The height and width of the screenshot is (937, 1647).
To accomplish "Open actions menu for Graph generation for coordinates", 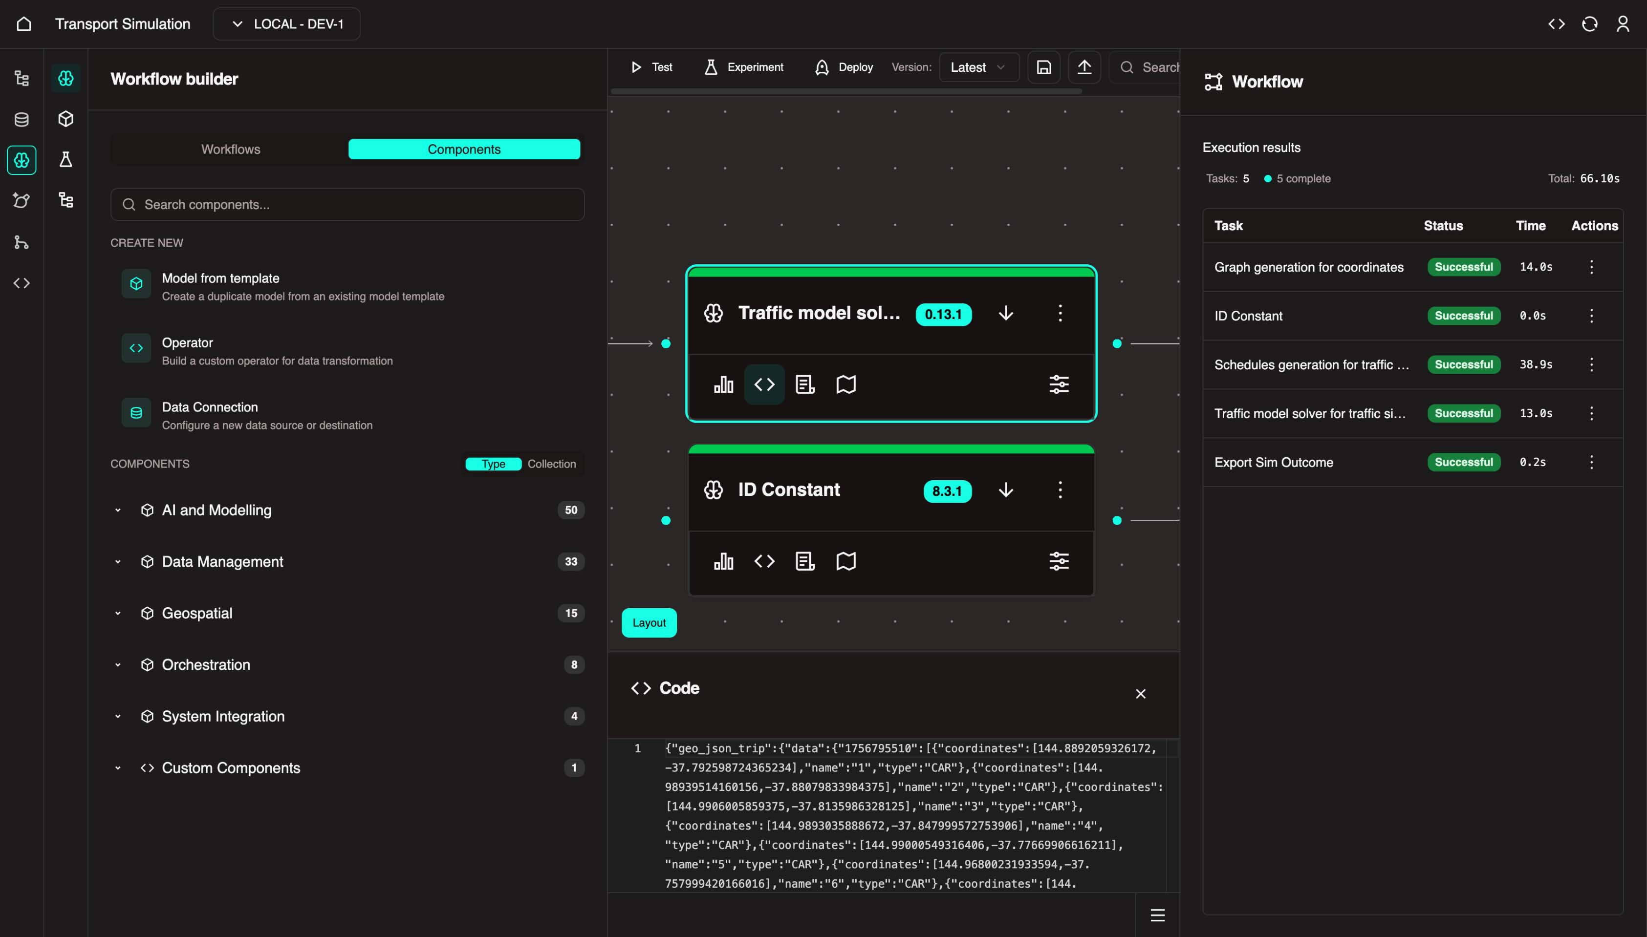I will [1591, 267].
